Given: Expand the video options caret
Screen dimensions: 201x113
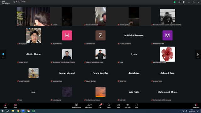Looking at the screenshot, I should click(x=19, y=105).
